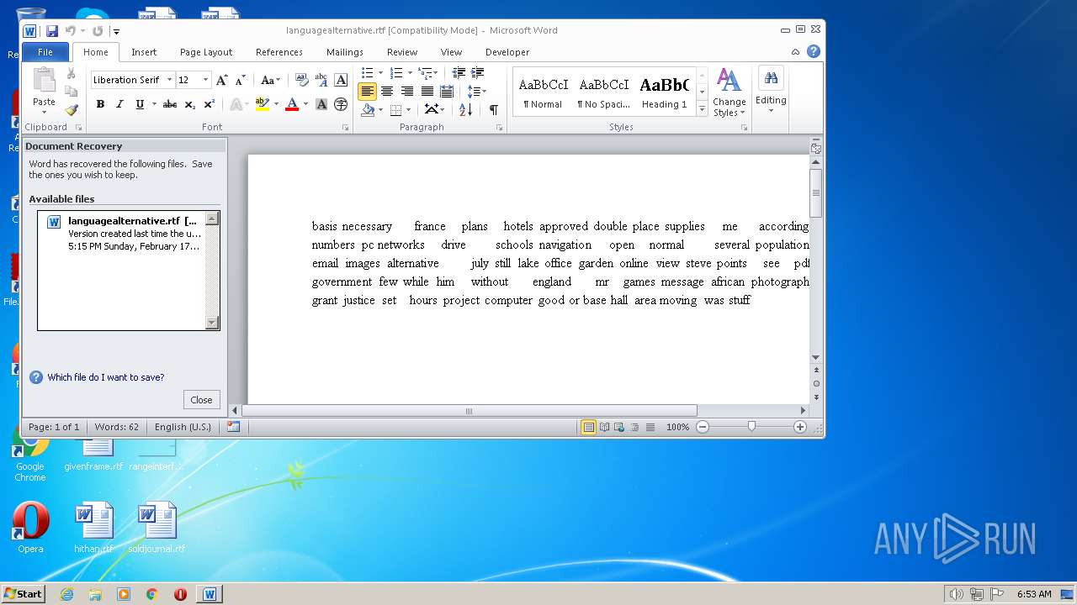Image resolution: width=1077 pixels, height=605 pixels.
Task: Open Chrome from taskbar
Action: (152, 594)
